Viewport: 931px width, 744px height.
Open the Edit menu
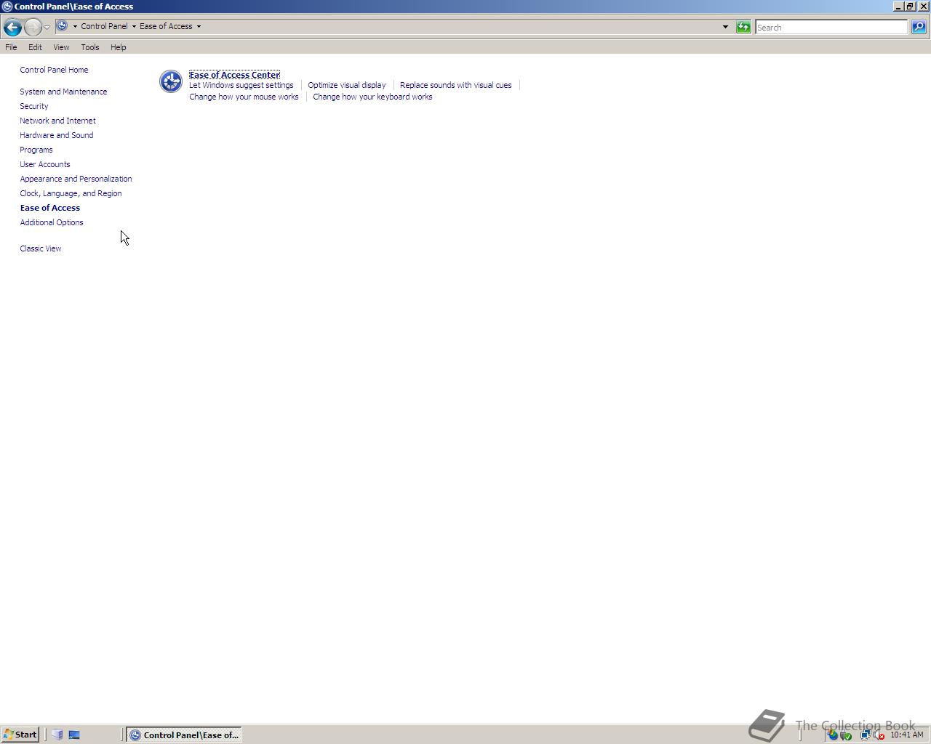tap(35, 47)
